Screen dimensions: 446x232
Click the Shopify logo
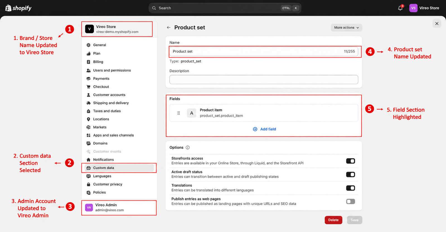click(18, 8)
